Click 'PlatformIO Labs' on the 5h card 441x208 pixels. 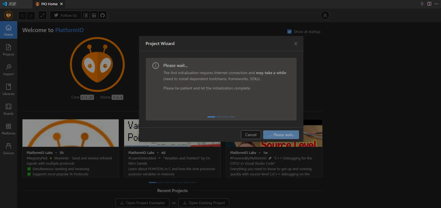pos(39,153)
